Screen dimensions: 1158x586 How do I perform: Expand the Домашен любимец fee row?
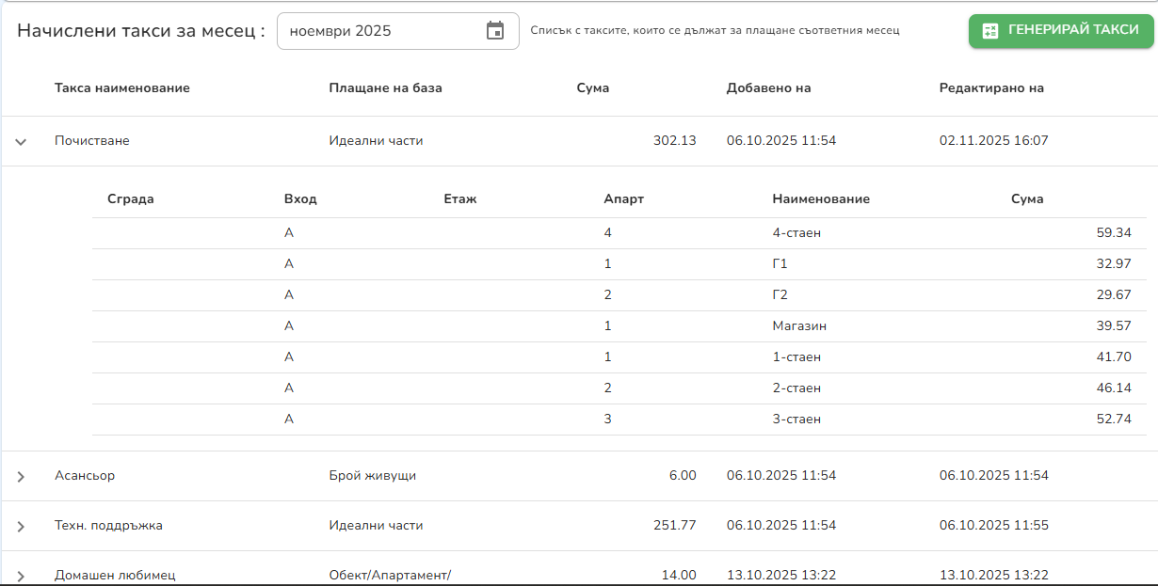click(x=21, y=576)
